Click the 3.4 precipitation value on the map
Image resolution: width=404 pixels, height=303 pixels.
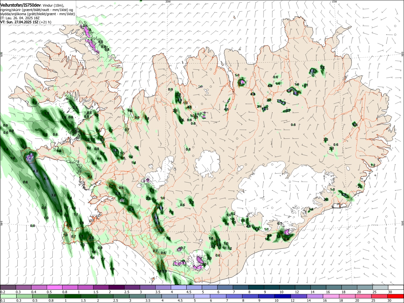311,209
